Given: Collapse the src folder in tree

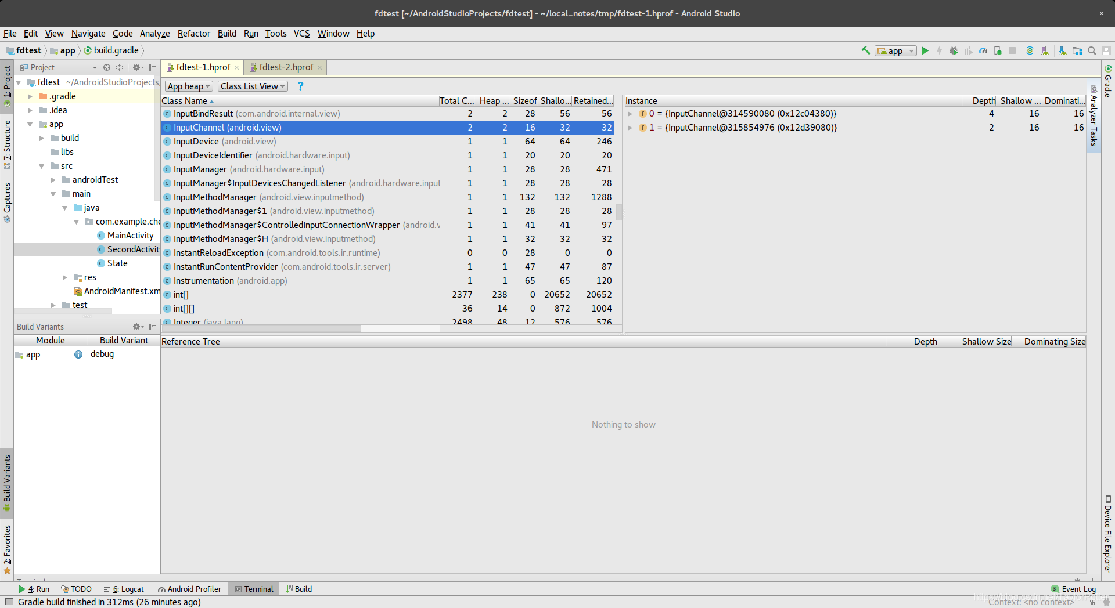Looking at the screenshot, I should (42, 166).
